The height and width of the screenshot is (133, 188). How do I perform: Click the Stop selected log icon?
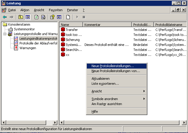[84, 17]
